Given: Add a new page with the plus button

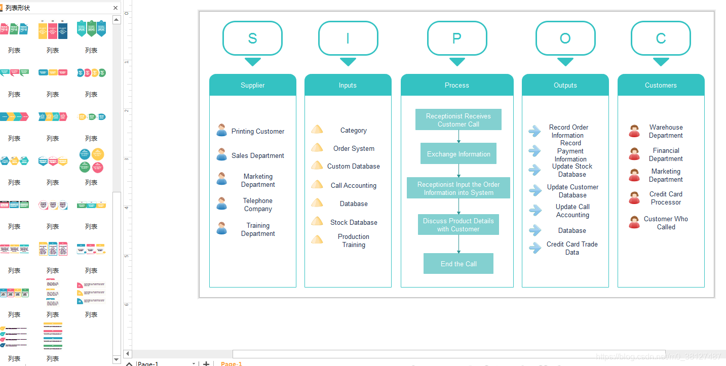Looking at the screenshot, I should pyautogui.click(x=206, y=363).
